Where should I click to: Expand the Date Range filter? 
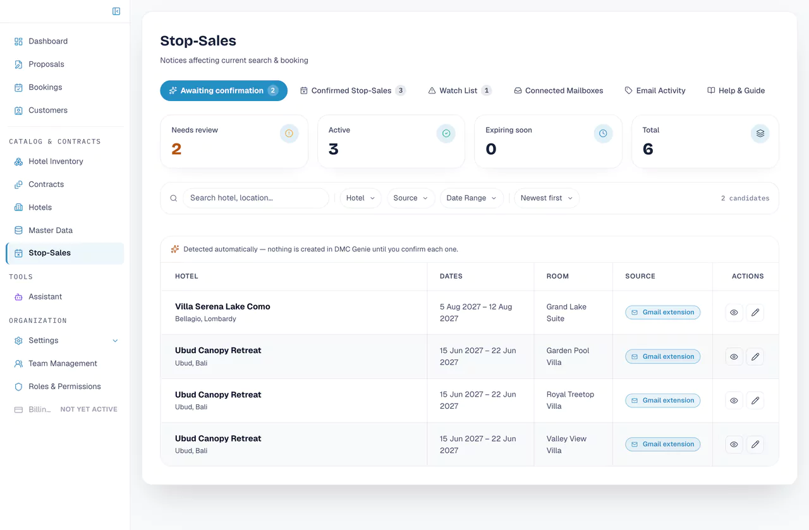coord(471,198)
